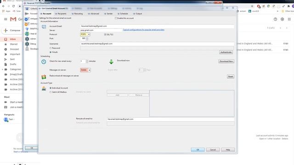Bookmark this page with the star icon

pyautogui.click(x=252, y=6)
